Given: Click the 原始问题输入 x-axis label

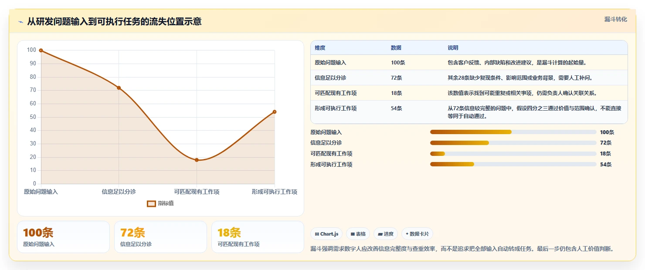Looking at the screenshot, I should (41, 192).
